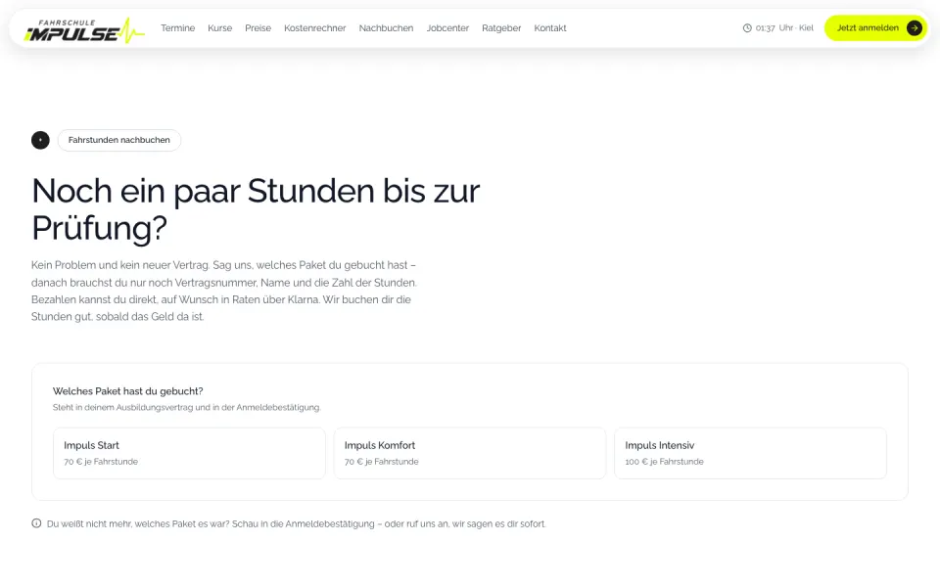Open the Jobcenter page
The width and height of the screenshot is (940, 587).
tap(447, 28)
